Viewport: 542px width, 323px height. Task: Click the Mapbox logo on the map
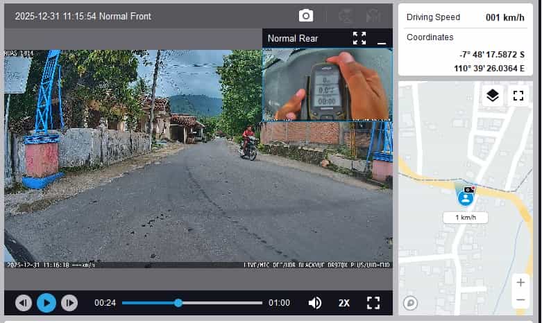411,303
